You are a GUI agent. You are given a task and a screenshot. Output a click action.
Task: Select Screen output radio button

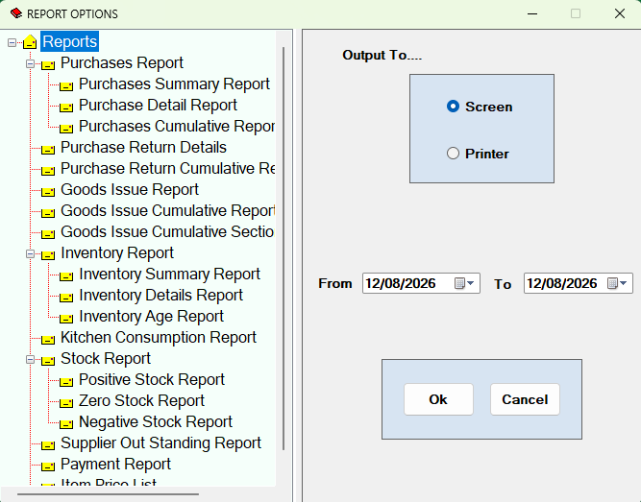coord(453,107)
